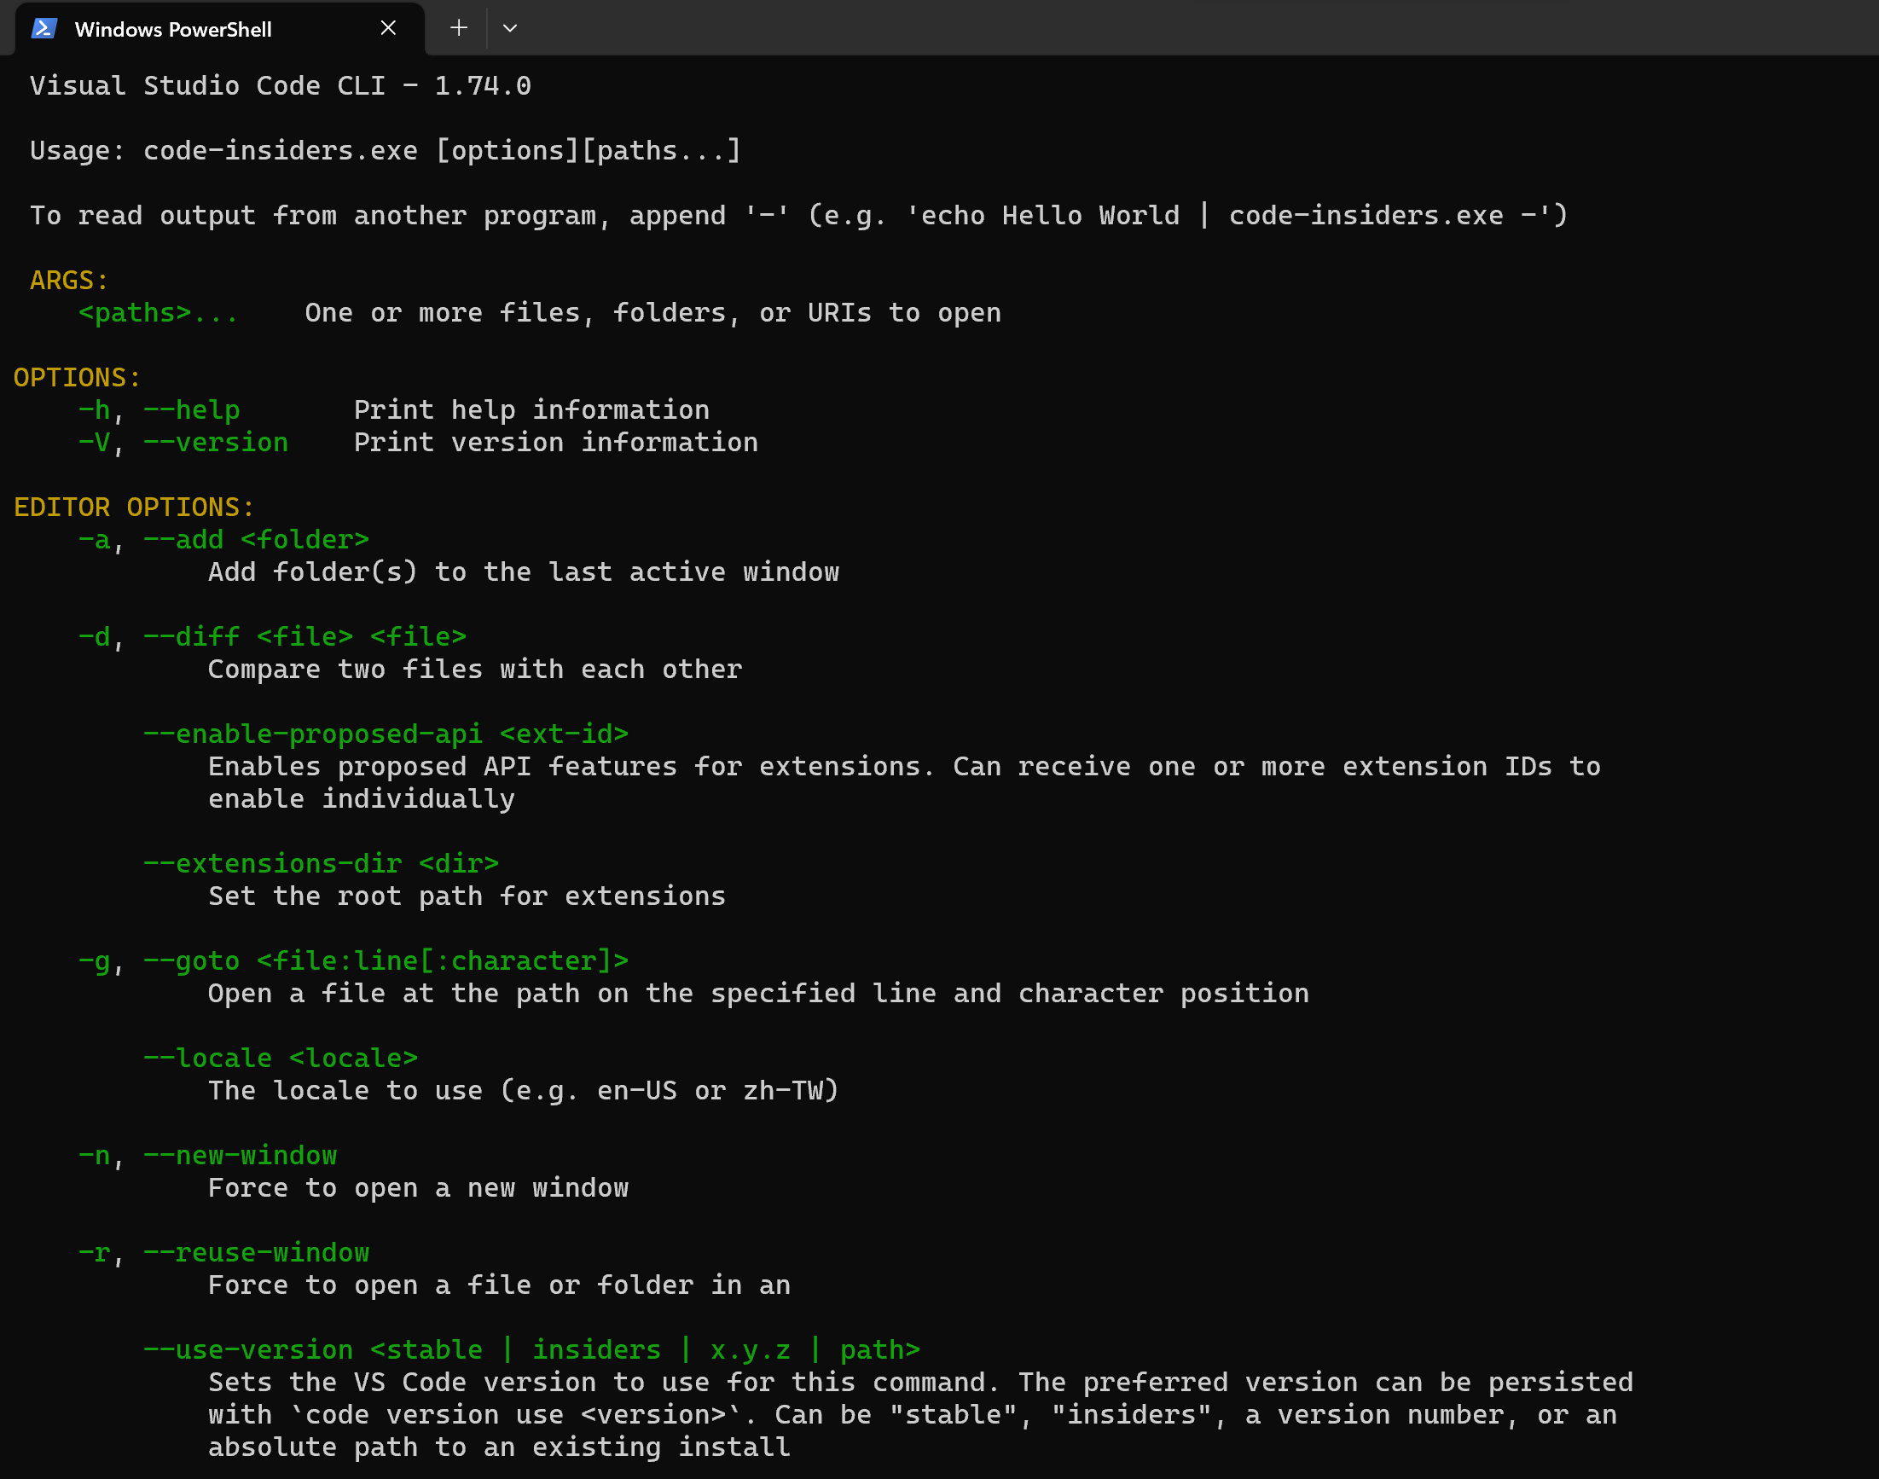Click the dropdown arrow for tabs

[x=513, y=27]
